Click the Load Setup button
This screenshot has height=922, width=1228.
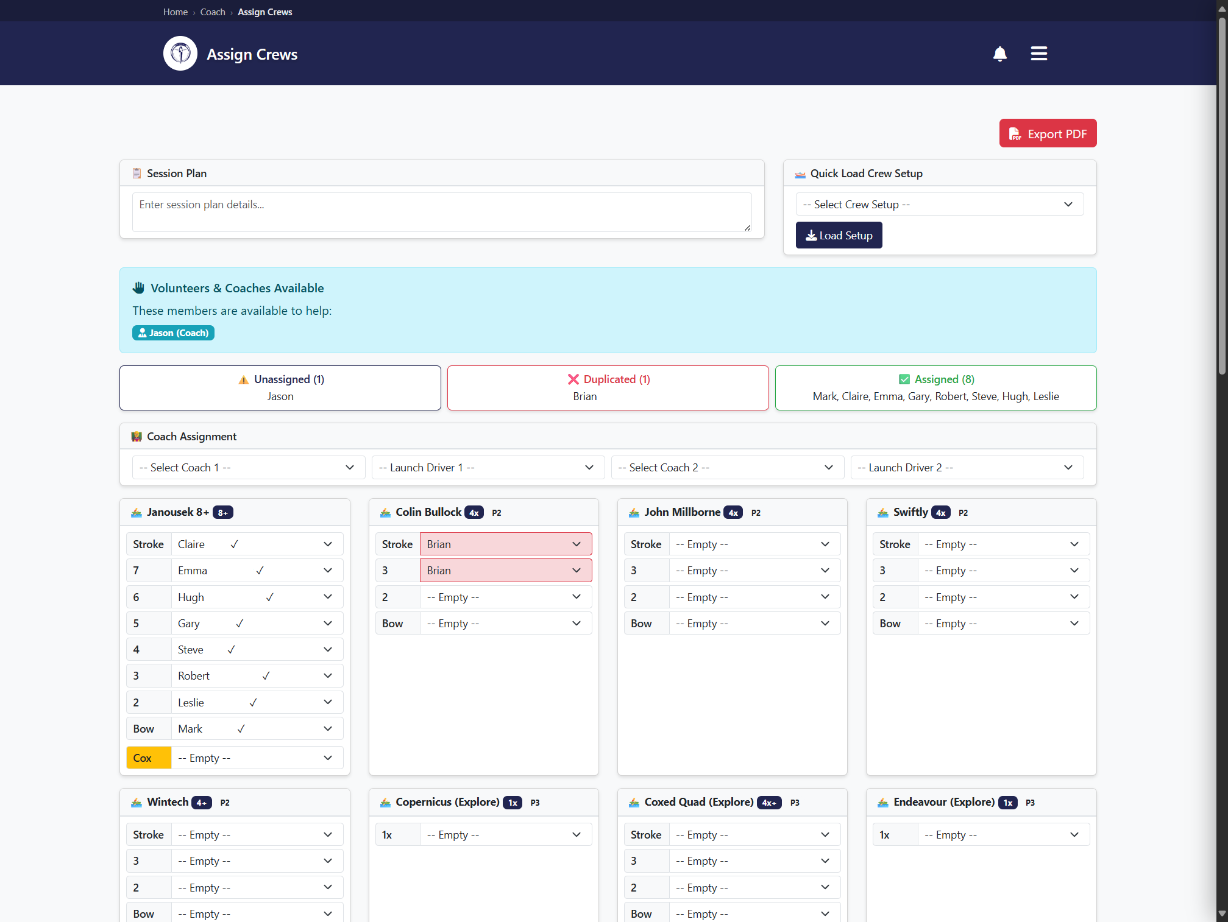[839, 235]
